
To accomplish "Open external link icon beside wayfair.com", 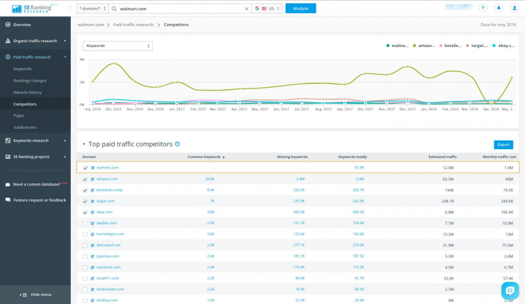I will 93,223.
